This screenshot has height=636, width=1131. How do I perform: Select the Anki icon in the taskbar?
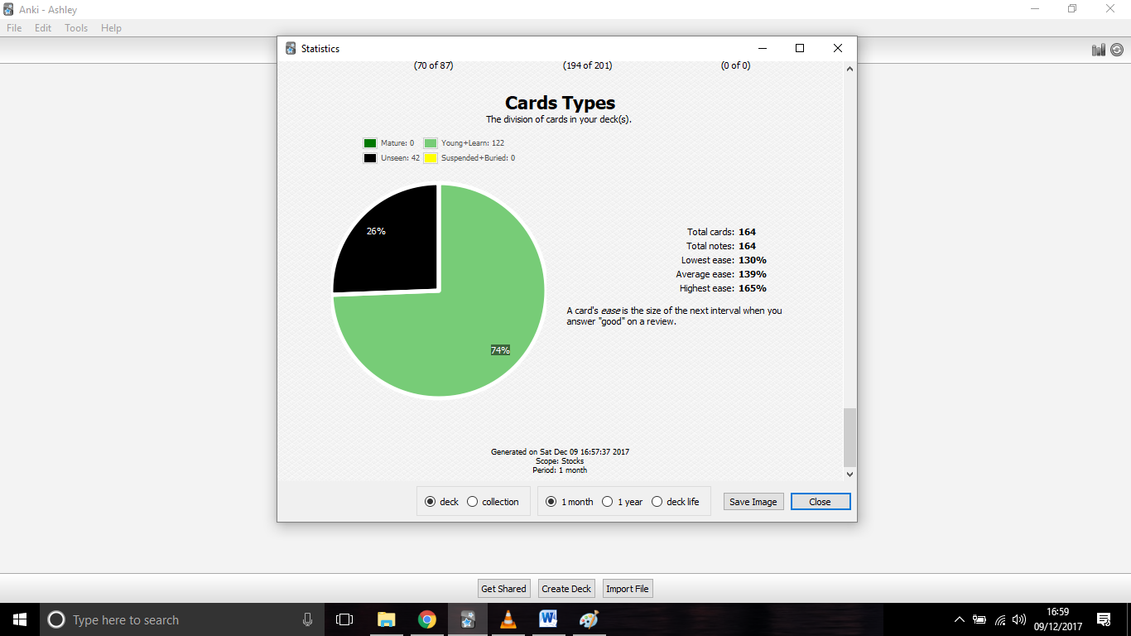point(468,619)
